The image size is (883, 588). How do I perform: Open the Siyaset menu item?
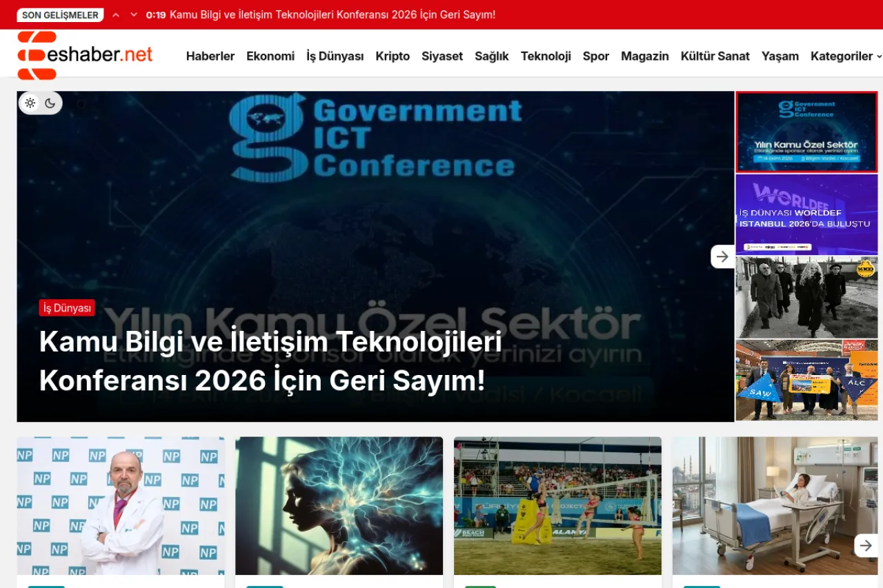click(x=442, y=57)
